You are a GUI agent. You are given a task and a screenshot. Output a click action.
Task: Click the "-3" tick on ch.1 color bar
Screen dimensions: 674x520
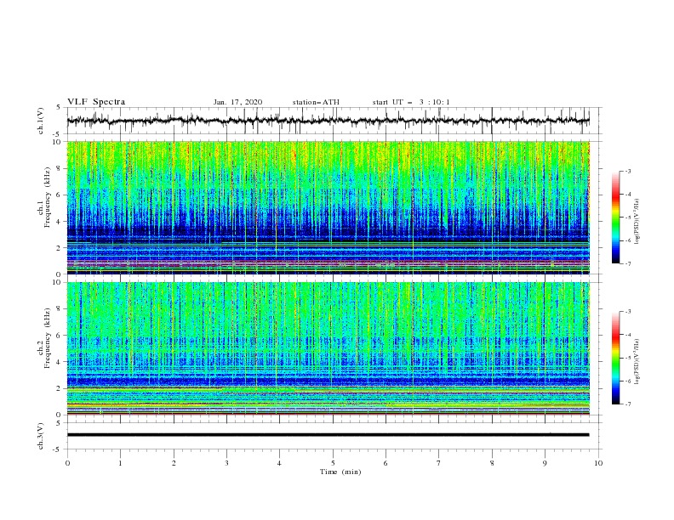627,171
